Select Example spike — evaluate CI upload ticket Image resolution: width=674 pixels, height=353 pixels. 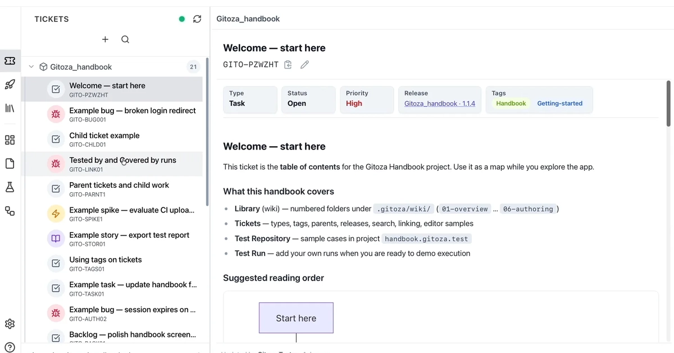coord(112,214)
